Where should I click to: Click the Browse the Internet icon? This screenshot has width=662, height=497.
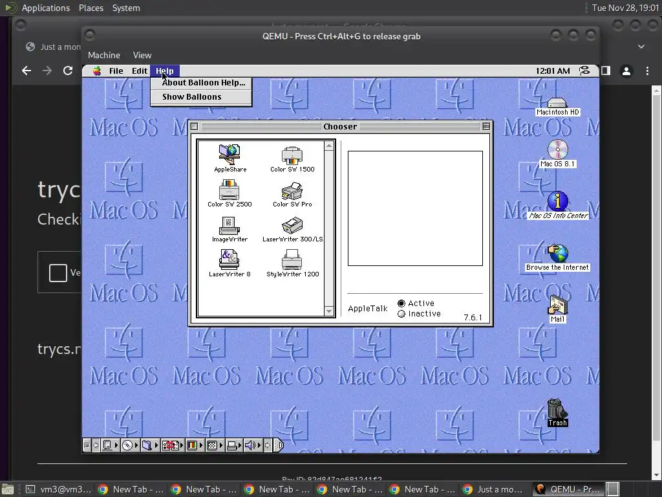(557, 258)
